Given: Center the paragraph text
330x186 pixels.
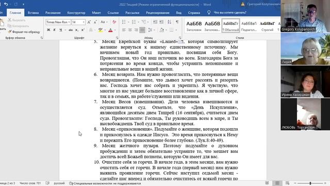Looking at the screenshot, I should pos(130,30).
